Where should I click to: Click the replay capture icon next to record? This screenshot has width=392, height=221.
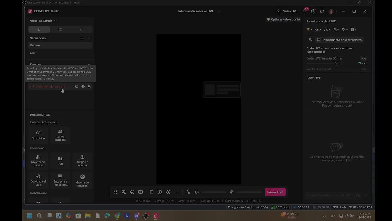point(168,192)
